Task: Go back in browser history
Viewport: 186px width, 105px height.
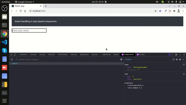Action: 12,11
